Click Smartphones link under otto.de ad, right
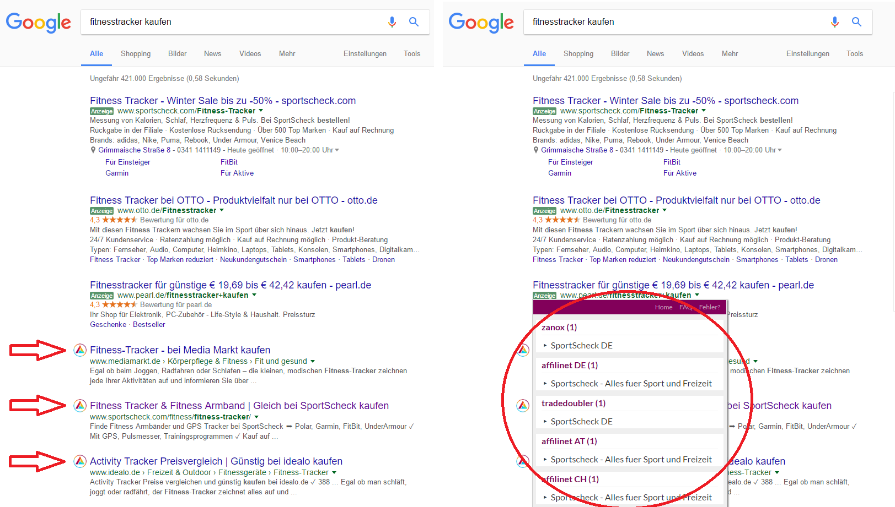The width and height of the screenshot is (895, 507). pos(757,260)
